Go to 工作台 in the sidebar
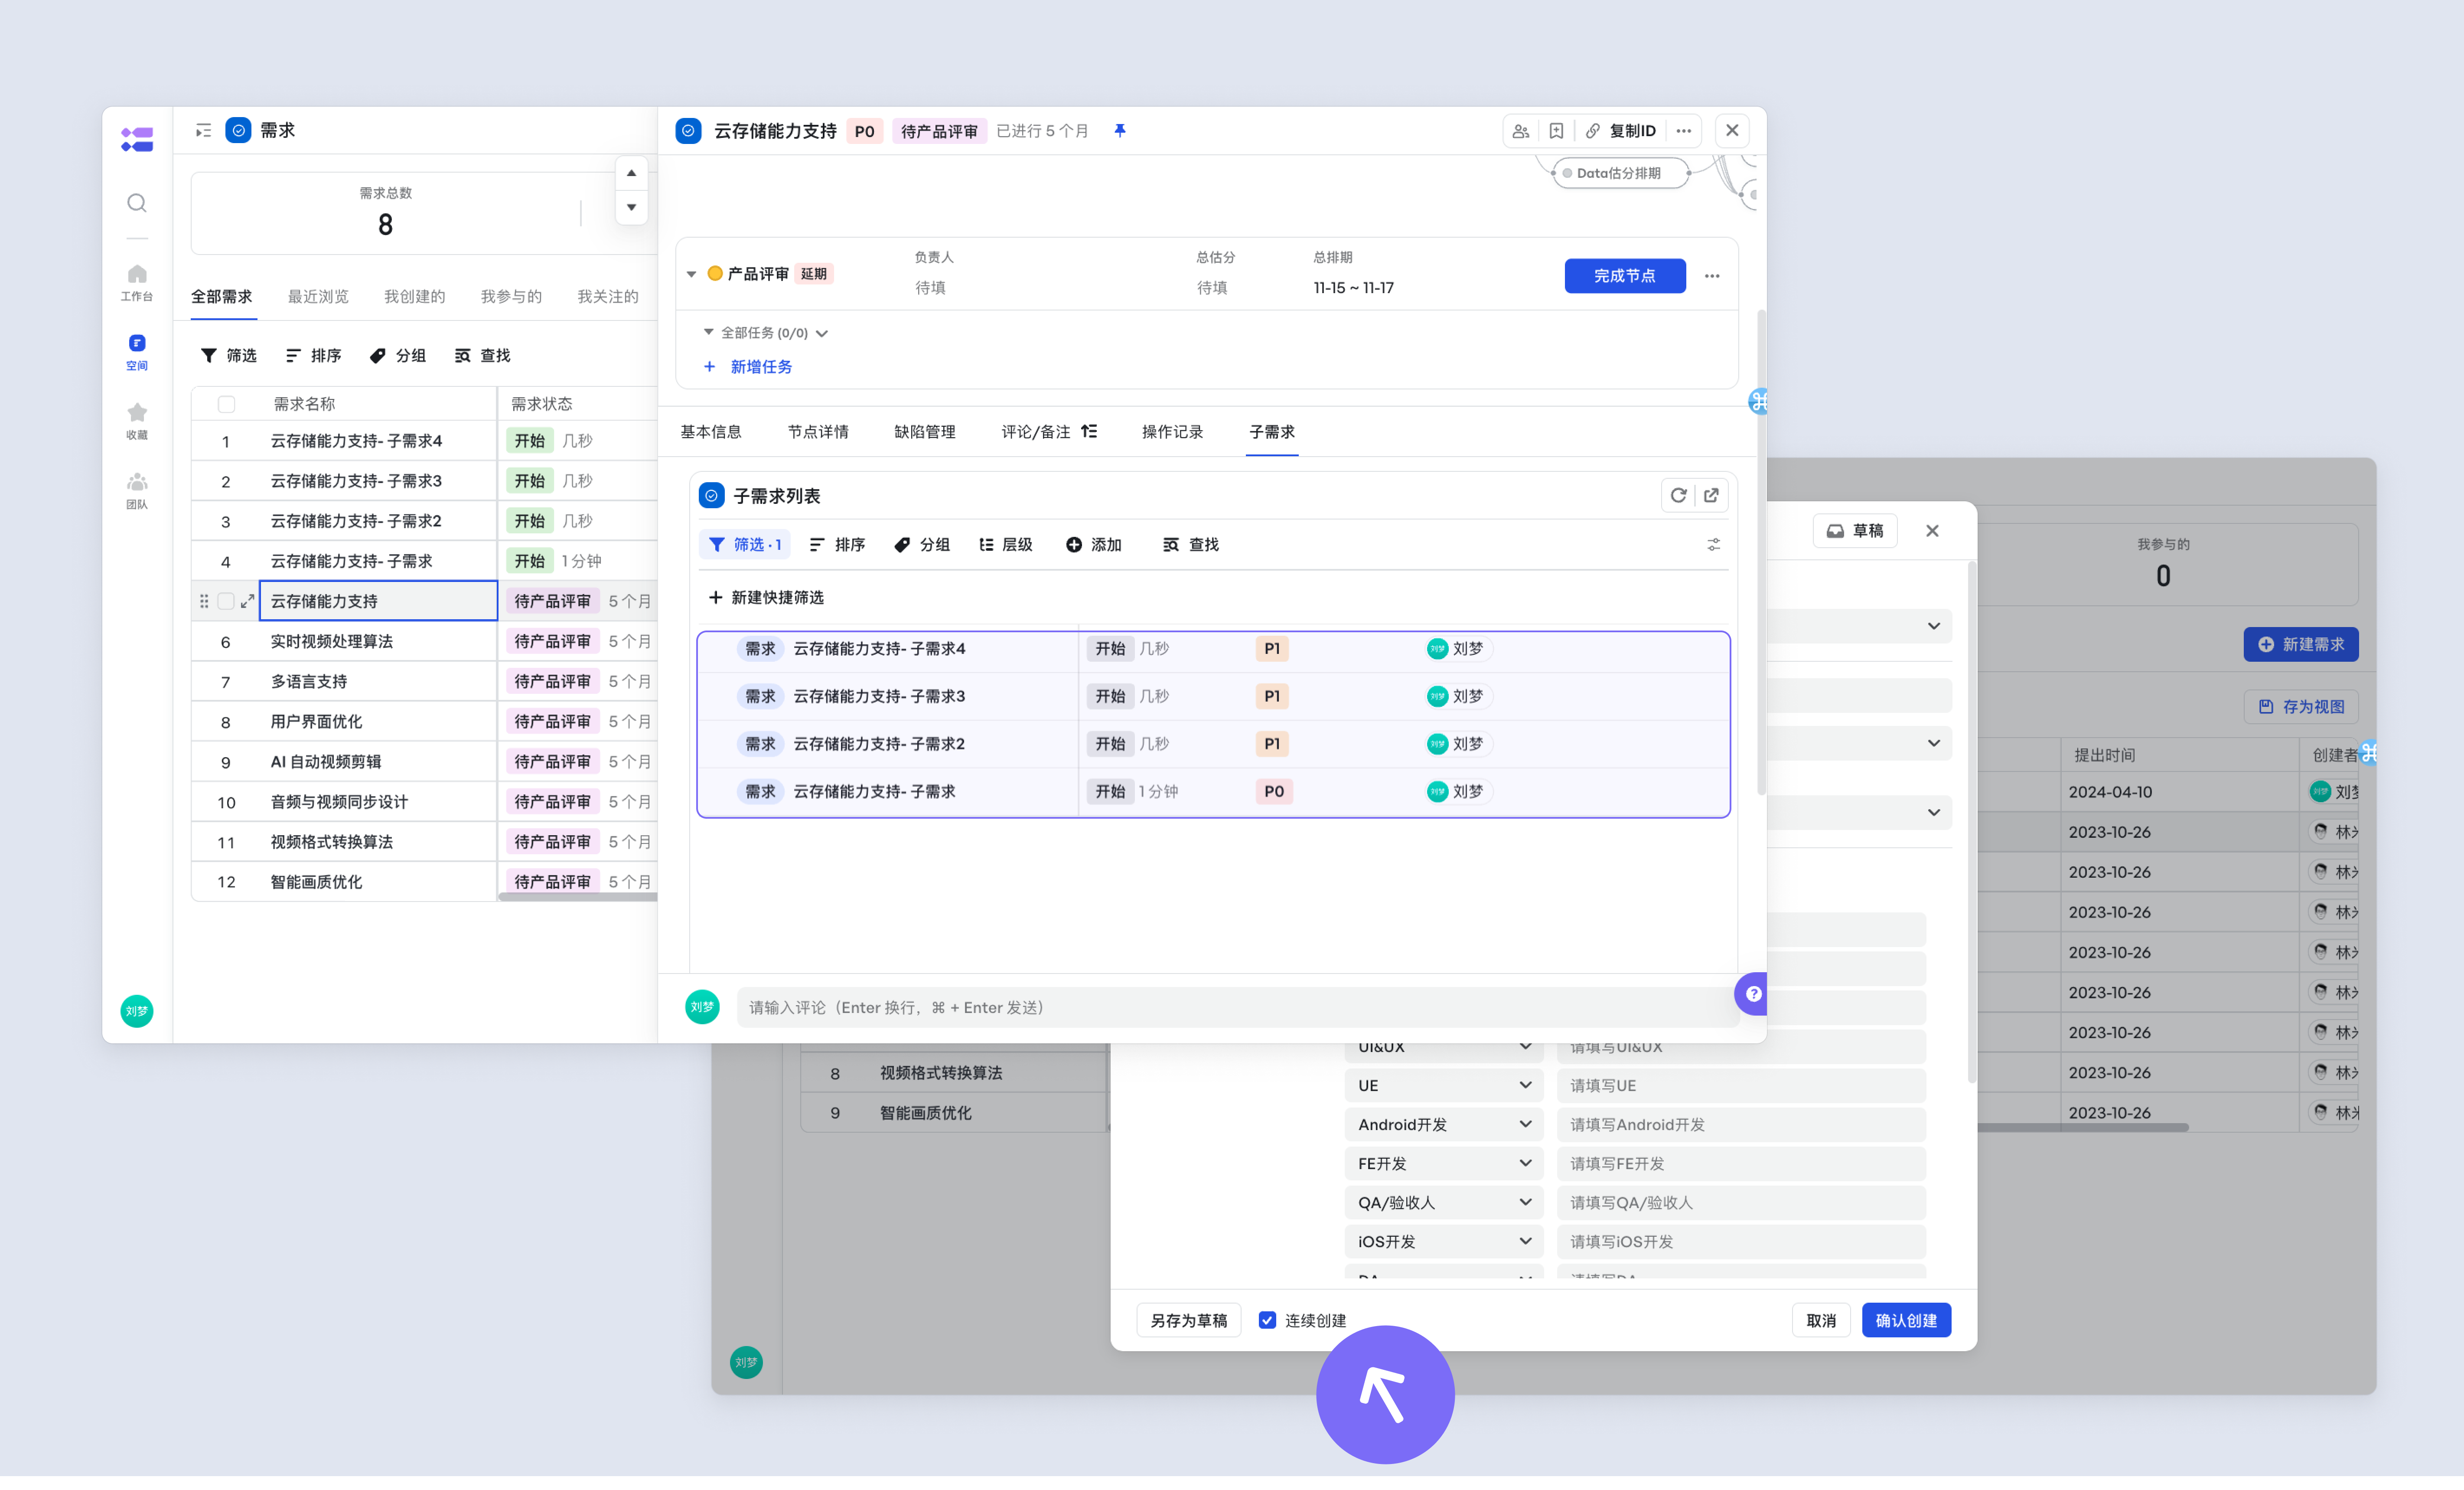This screenshot has height=1490, width=2464. coord(137,282)
